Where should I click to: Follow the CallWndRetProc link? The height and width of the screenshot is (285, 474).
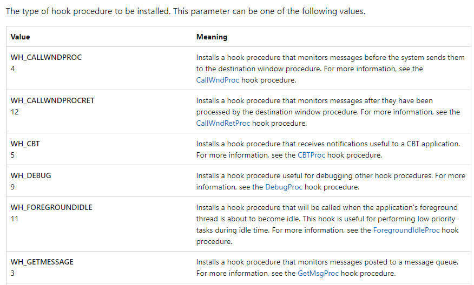223,123
